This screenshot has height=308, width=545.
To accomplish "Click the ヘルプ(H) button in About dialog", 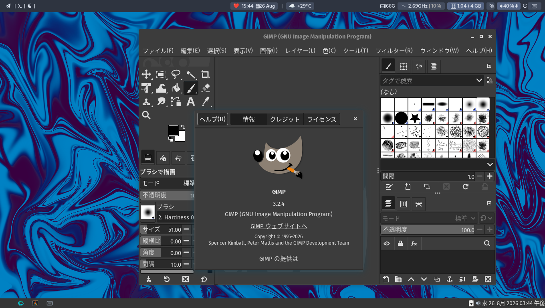I will [x=212, y=119].
